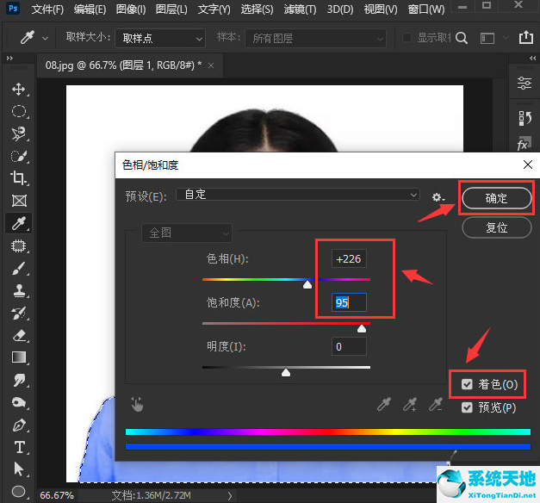Select the Ellipse shape tool
The width and height of the screenshot is (540, 503).
tap(19, 491)
